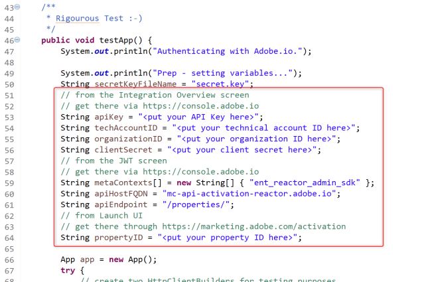The height and width of the screenshot is (282, 424).
Task: Click the "<put your organization ID here>" string
Action: (256, 139)
